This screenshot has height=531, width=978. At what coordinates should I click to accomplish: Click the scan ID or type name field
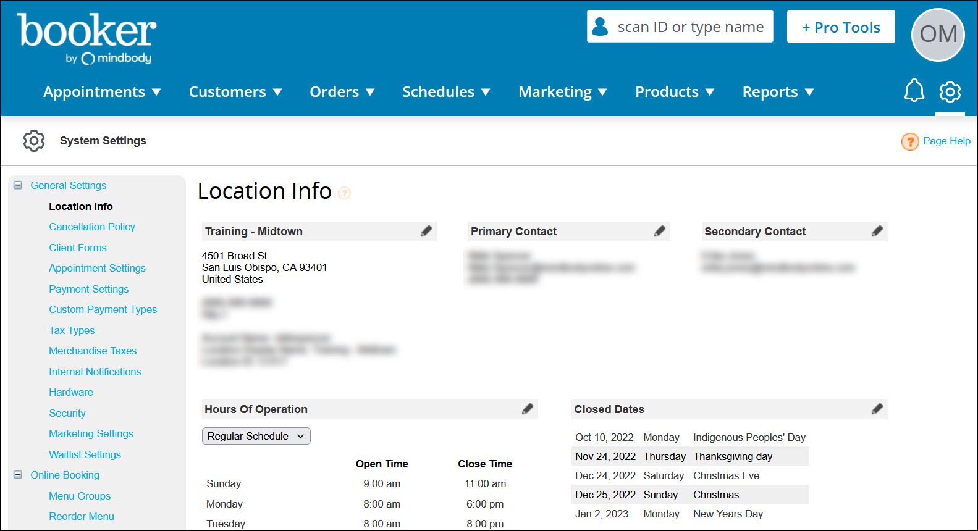click(690, 27)
